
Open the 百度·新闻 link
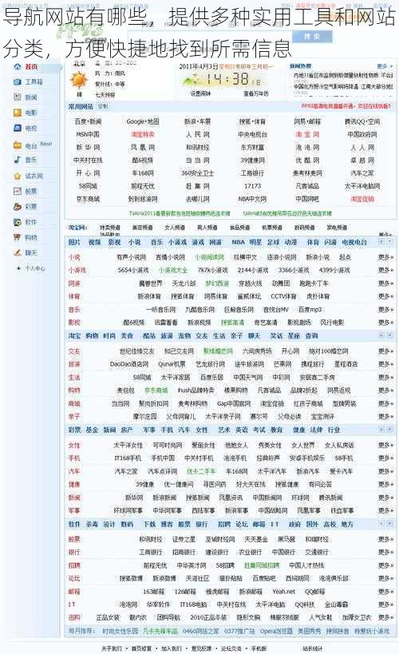[x=88, y=121]
